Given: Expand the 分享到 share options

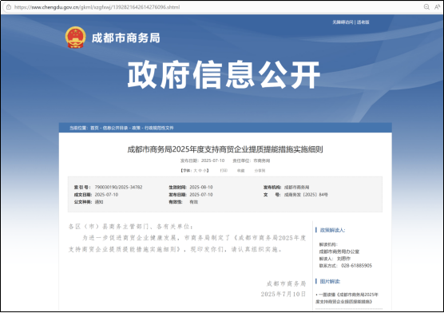Looking at the screenshot, I should 260,171.
